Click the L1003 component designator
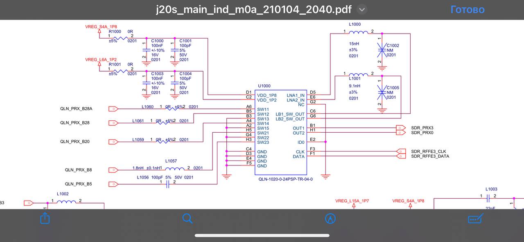 pyautogui.click(x=491, y=189)
